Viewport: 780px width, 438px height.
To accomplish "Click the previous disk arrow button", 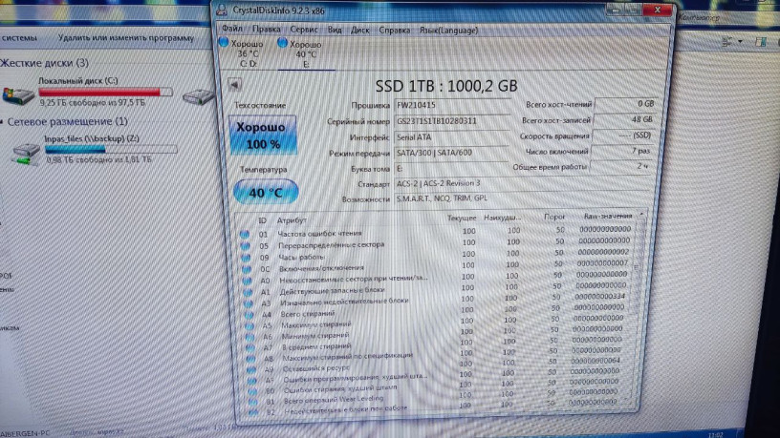I will tap(234, 84).
